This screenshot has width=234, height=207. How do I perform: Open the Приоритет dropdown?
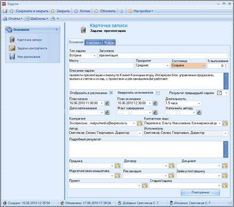167,66
